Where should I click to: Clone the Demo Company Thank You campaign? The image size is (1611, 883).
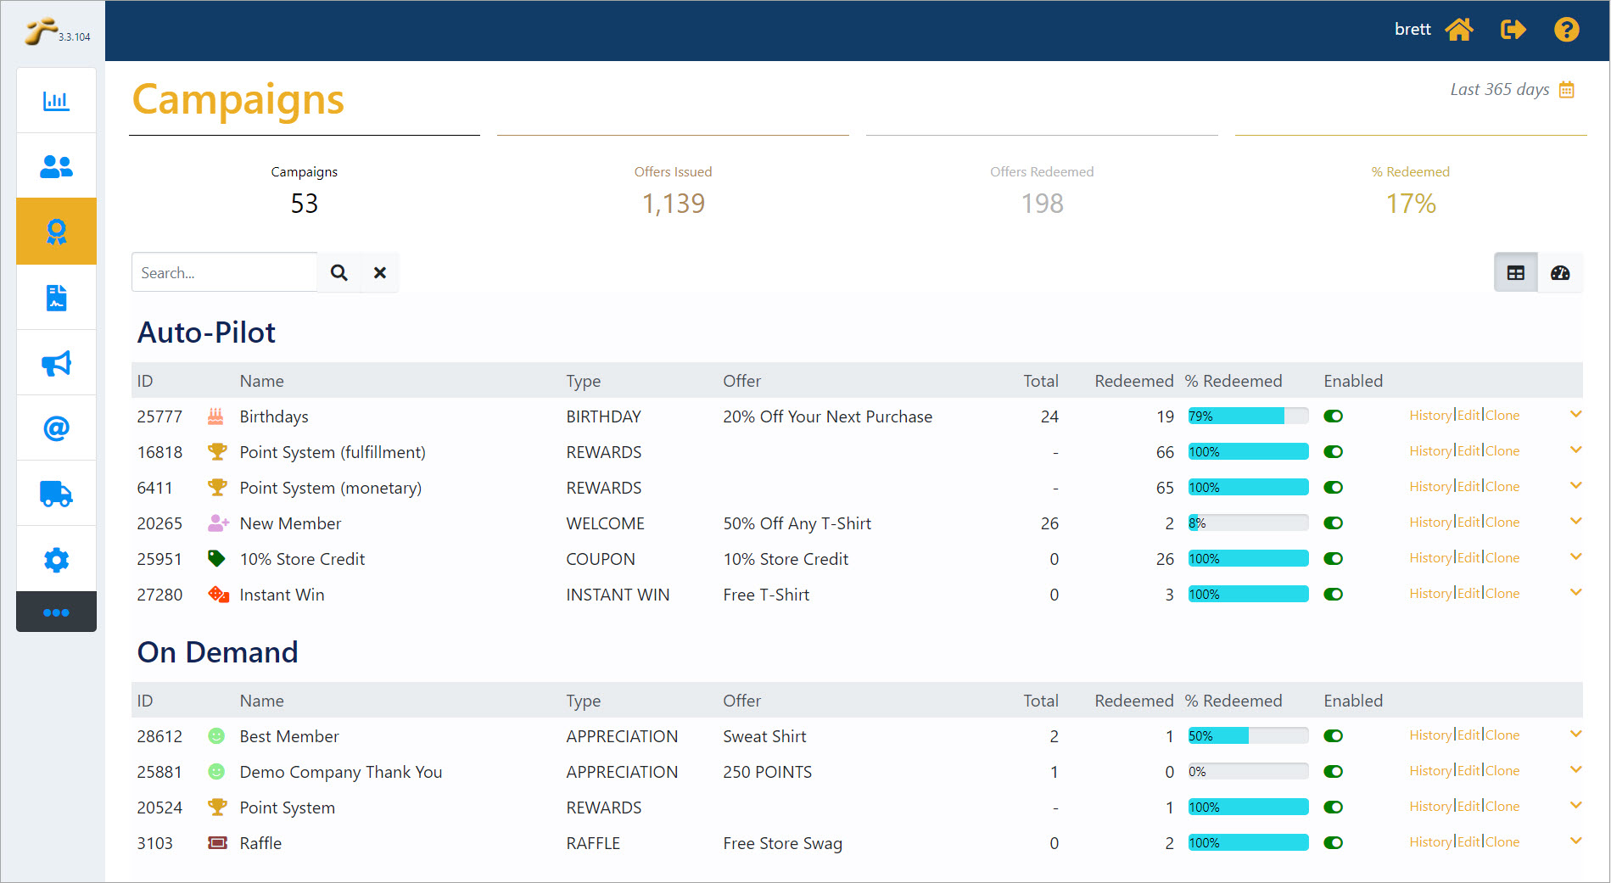point(1502,771)
